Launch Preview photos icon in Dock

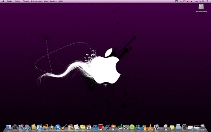157,127
